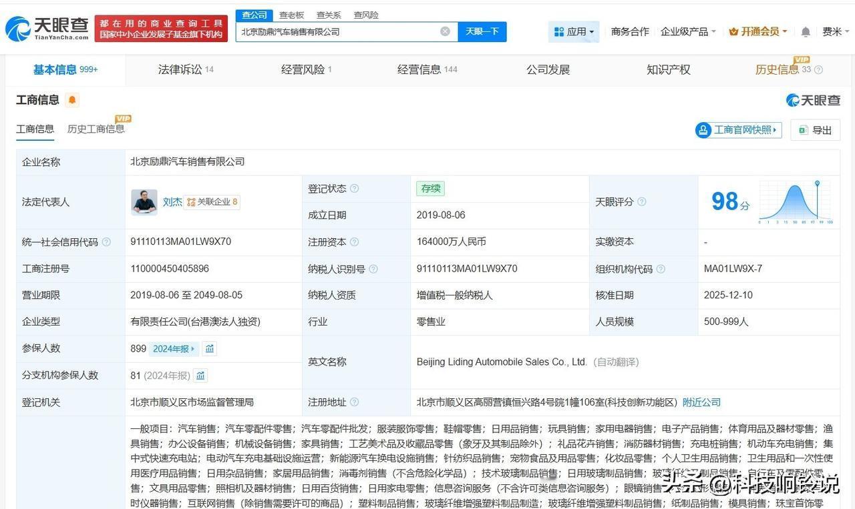
Task: Click the orange bell beside 工商信息 heading
Action: coord(72,100)
